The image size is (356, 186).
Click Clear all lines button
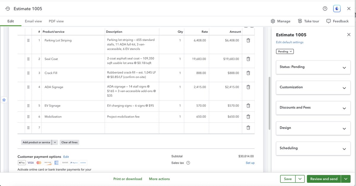coord(69,142)
